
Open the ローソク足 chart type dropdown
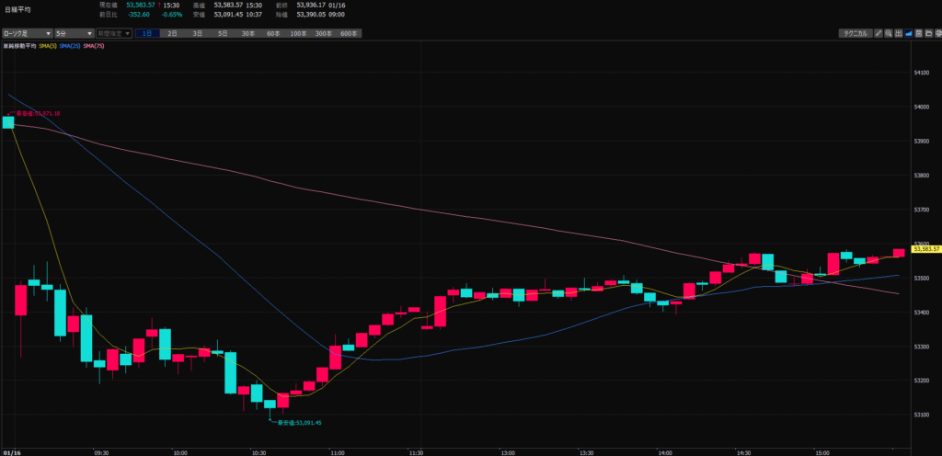[x=26, y=33]
